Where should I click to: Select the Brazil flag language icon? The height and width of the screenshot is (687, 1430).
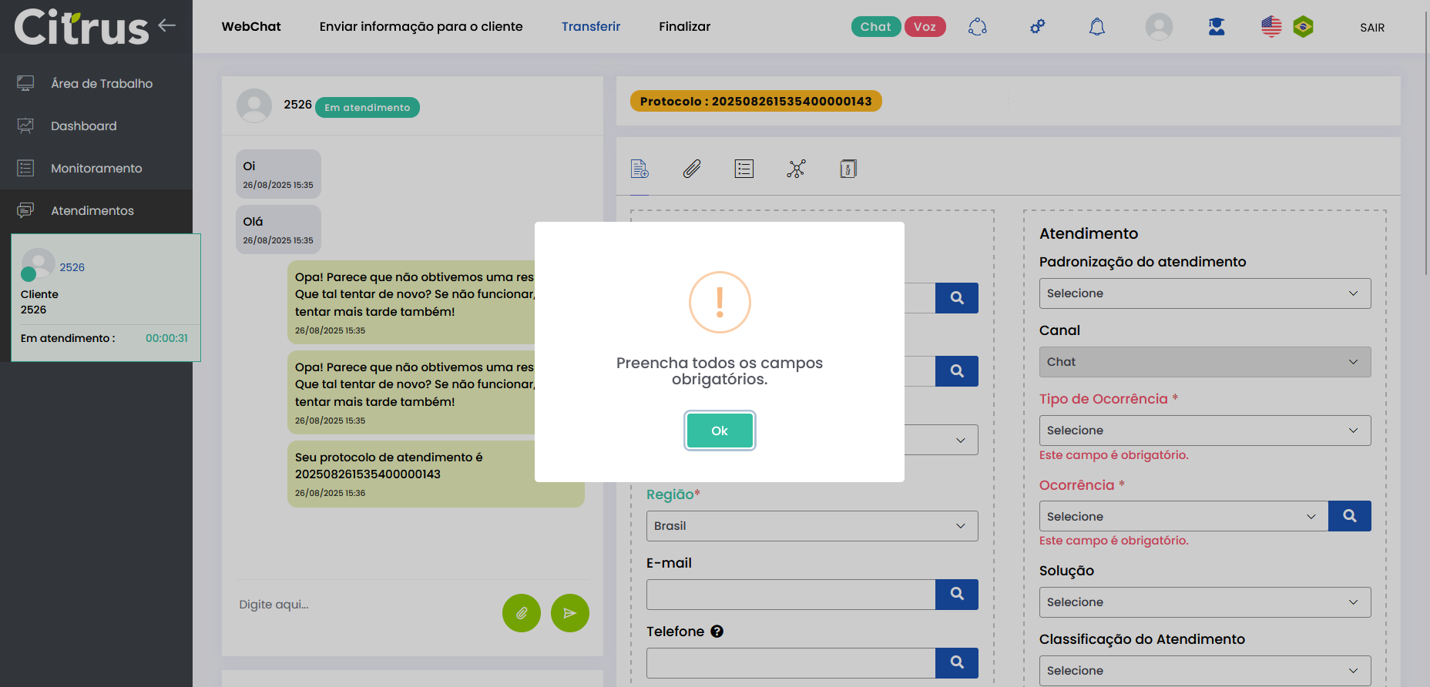1303,27
